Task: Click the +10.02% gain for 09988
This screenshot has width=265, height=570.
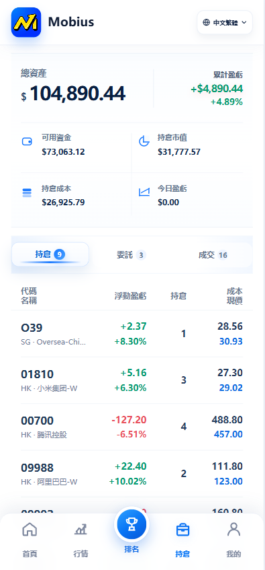Action: [127, 481]
